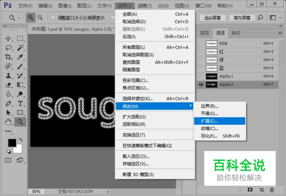This screenshot has height=196, width=286.
Task: Select the Blur tool
Action: click(x=8, y=94)
